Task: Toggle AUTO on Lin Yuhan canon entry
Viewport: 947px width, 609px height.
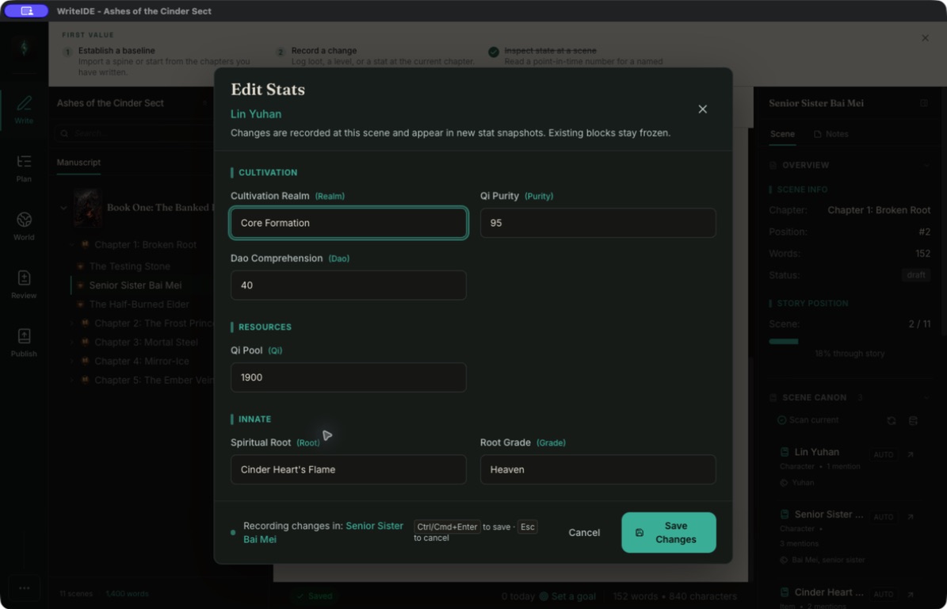Action: pos(884,454)
